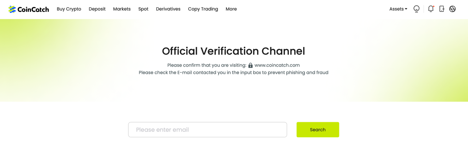The image size is (468, 157).
Task: Click the 'Please confirm that you are visiting' text
Action: click(207, 65)
